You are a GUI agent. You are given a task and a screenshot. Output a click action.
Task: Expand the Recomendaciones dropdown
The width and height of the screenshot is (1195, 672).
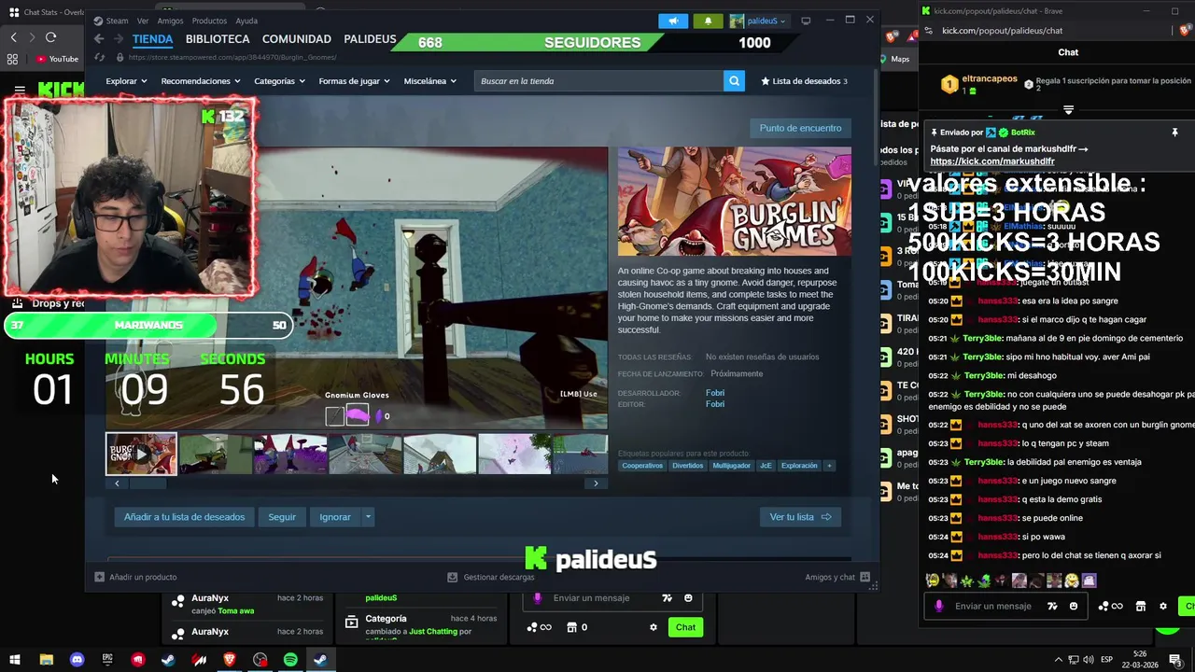pos(201,81)
